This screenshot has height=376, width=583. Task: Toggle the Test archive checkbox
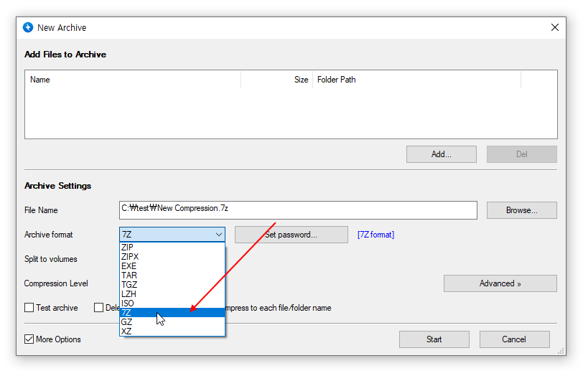point(29,308)
